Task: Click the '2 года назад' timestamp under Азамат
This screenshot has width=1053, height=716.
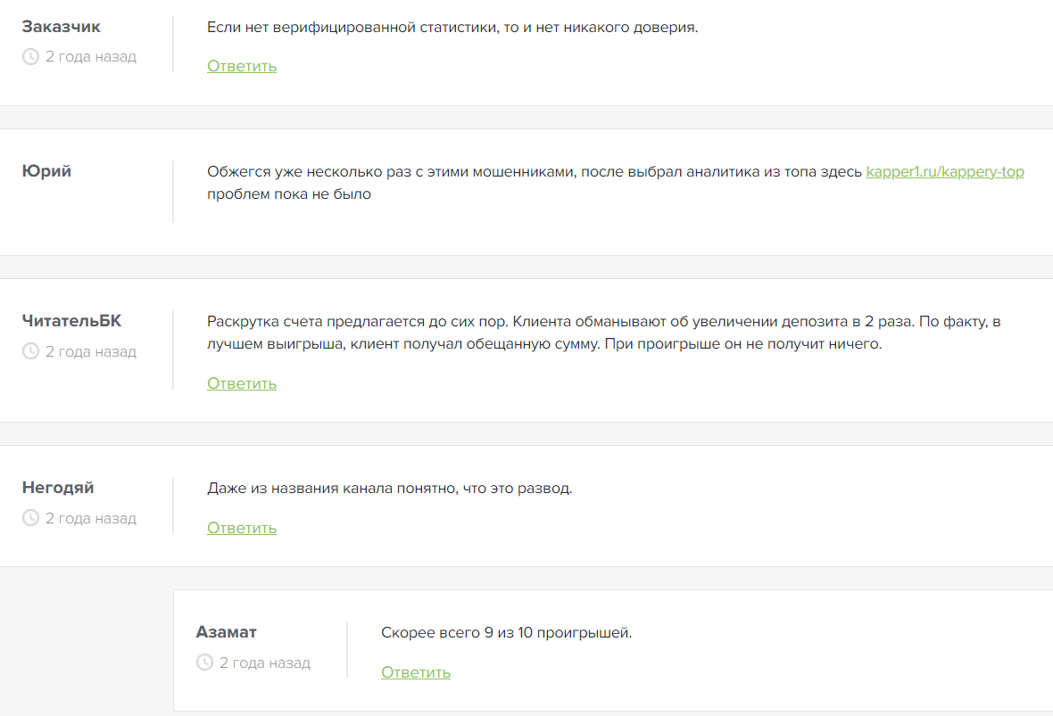Action: tap(265, 663)
